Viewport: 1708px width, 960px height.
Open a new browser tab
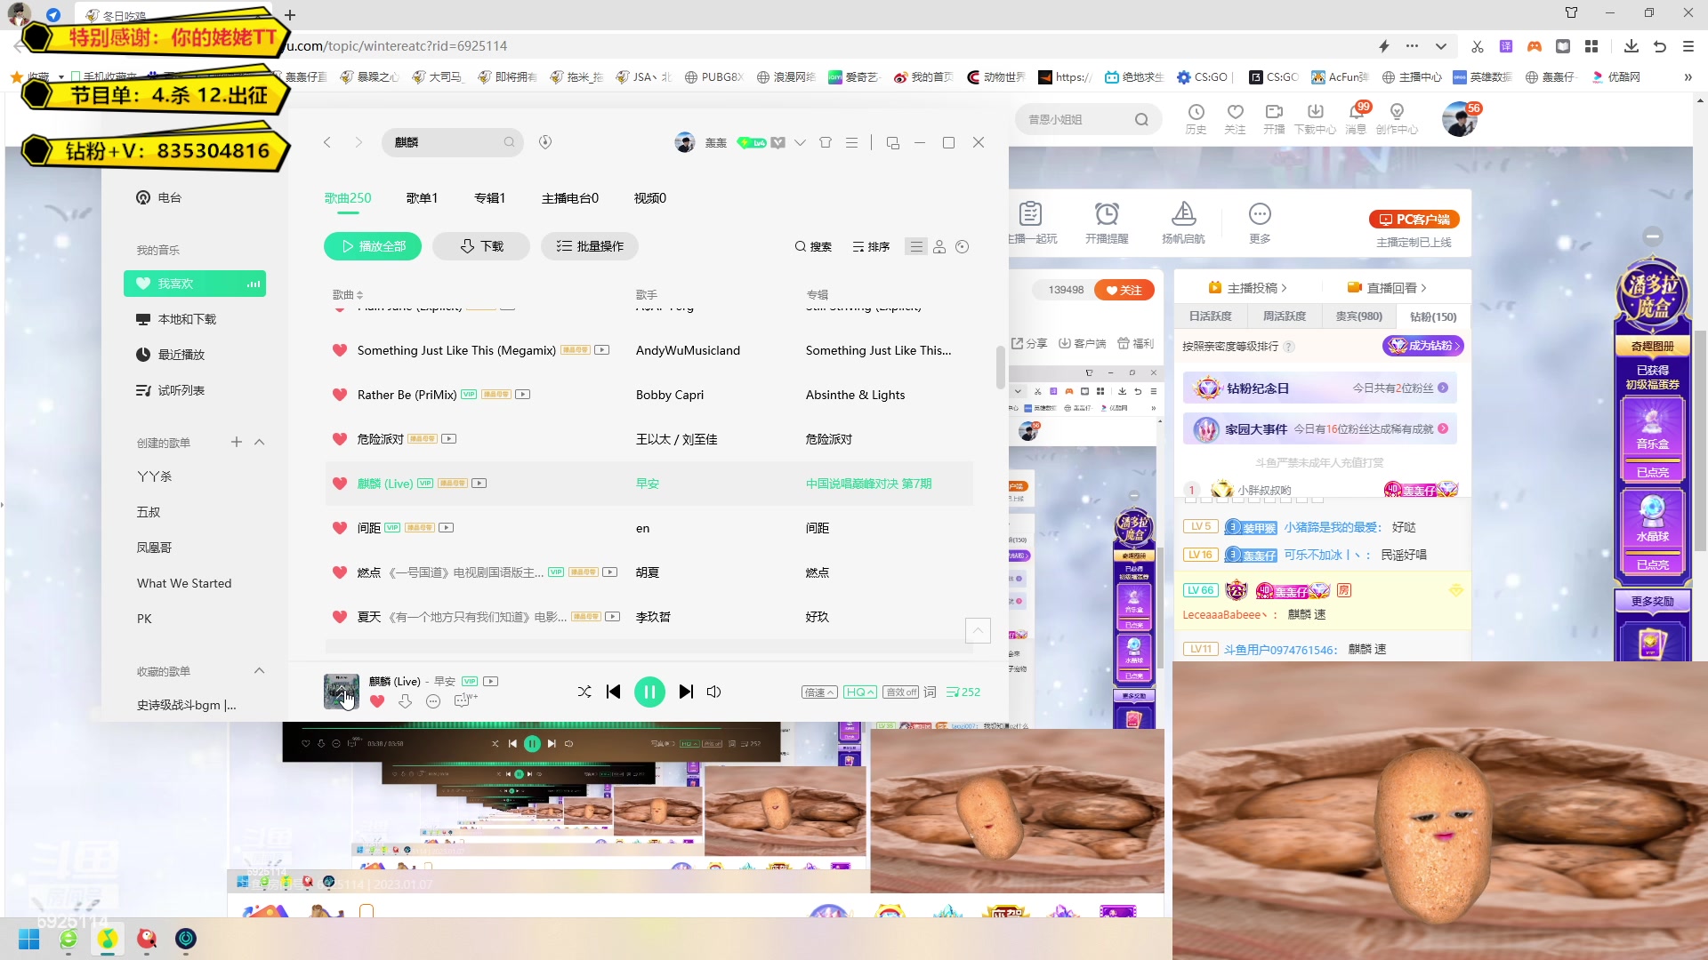click(290, 15)
